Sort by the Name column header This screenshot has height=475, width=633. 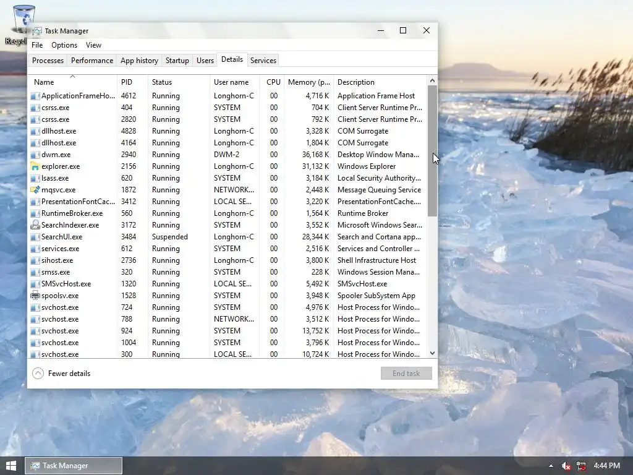coord(73,82)
